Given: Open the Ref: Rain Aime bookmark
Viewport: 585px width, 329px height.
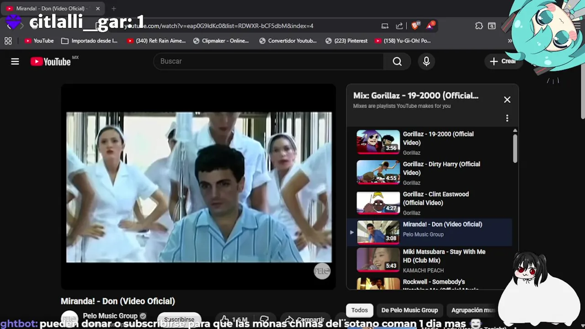Looking at the screenshot, I should (x=157, y=41).
